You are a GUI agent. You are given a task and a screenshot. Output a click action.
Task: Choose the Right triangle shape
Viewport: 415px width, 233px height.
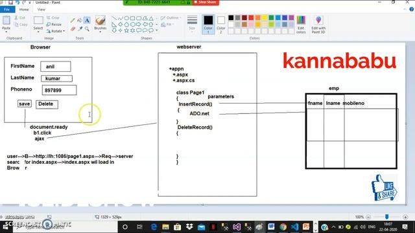pos(114,25)
